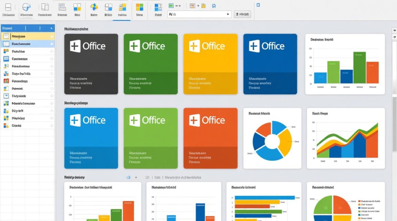This screenshot has width=397, height=221.
Task: Open the dark gray Office tile
Action: [x=91, y=64]
